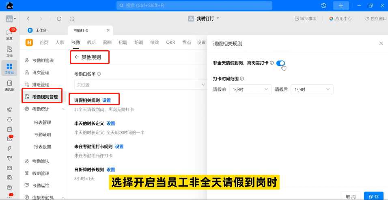Switch to the 工作台 tab

tap(38, 30)
